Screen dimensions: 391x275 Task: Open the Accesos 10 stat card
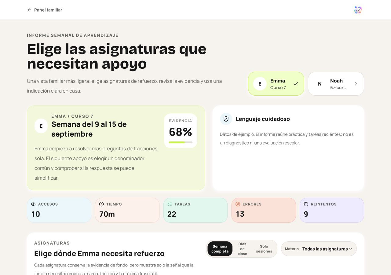[x=59, y=210]
